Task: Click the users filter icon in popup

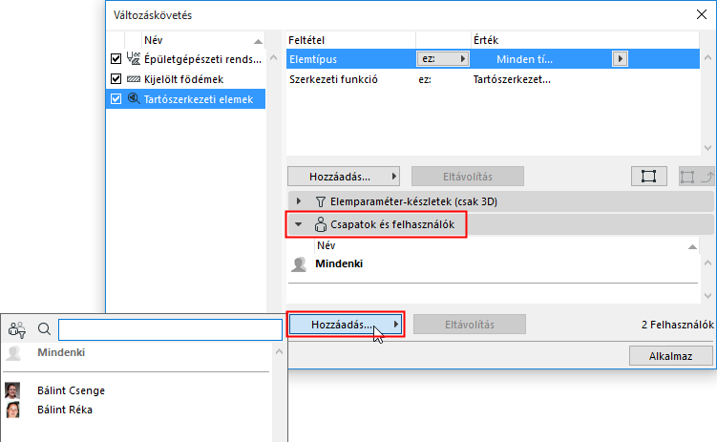Action: pyautogui.click(x=16, y=329)
